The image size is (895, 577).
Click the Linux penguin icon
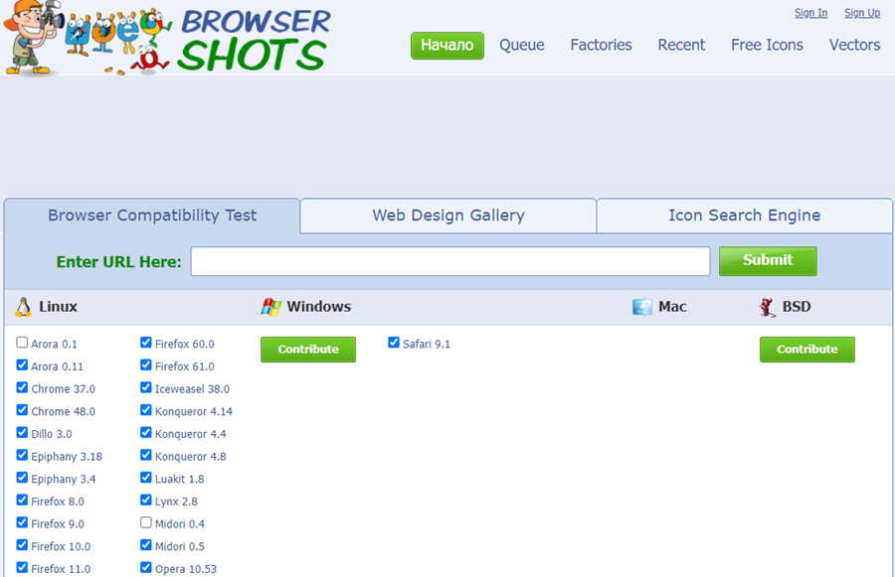tap(23, 307)
